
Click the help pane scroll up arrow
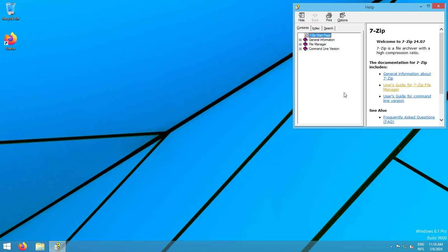pyautogui.click(x=441, y=29)
